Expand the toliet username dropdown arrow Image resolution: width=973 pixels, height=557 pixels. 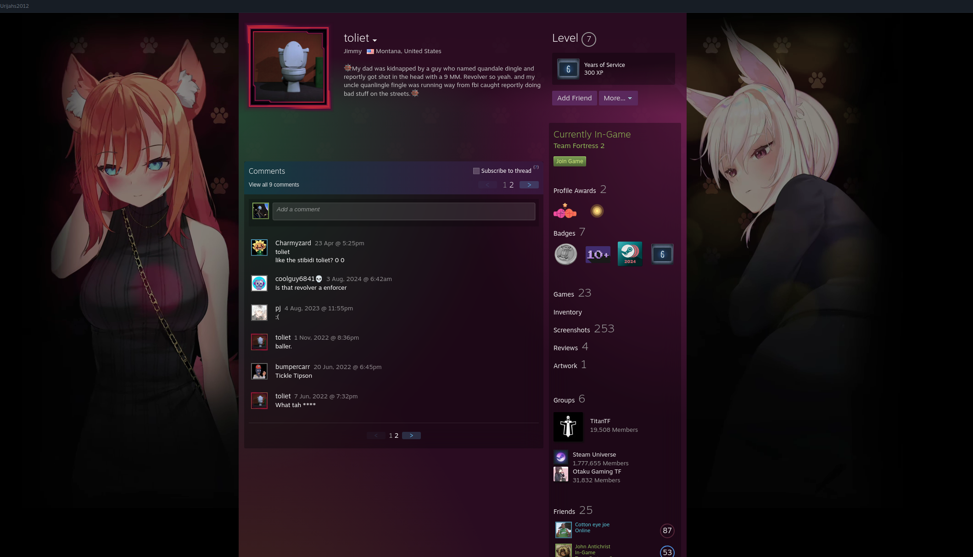(x=375, y=40)
